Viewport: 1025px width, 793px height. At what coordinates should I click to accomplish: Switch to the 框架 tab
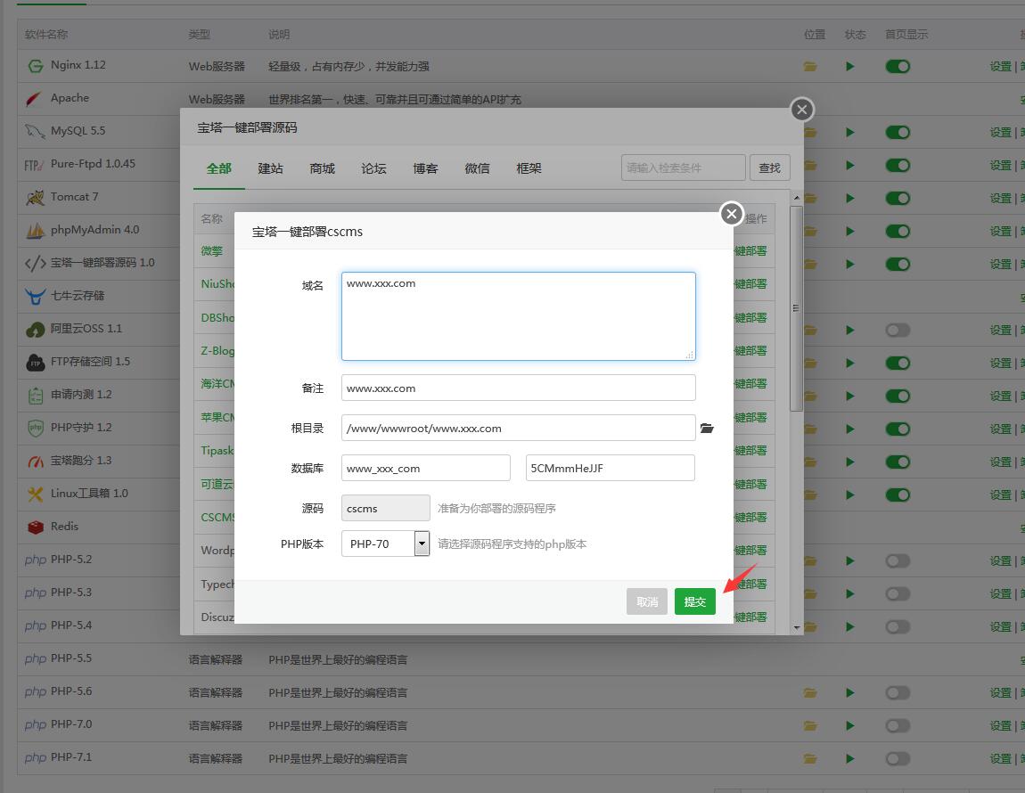pyautogui.click(x=529, y=168)
